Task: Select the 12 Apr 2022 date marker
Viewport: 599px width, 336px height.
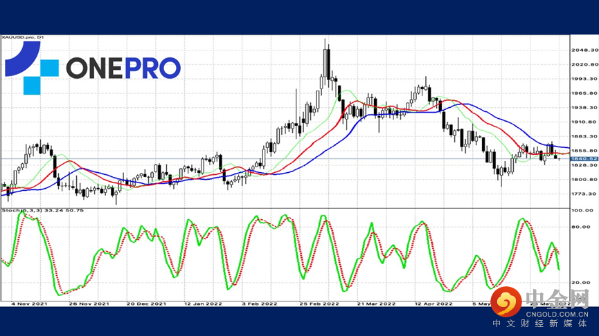Action: click(x=433, y=304)
